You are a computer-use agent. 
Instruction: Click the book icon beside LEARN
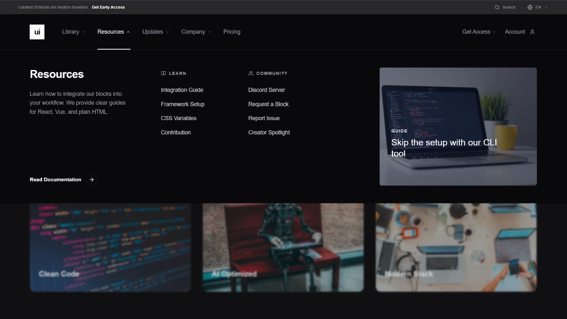[x=163, y=73]
